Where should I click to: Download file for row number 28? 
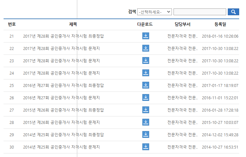tap(146, 122)
